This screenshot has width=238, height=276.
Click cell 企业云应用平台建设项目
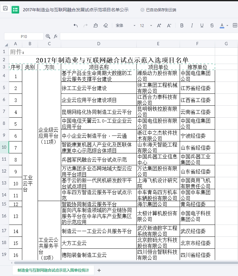[99, 100]
